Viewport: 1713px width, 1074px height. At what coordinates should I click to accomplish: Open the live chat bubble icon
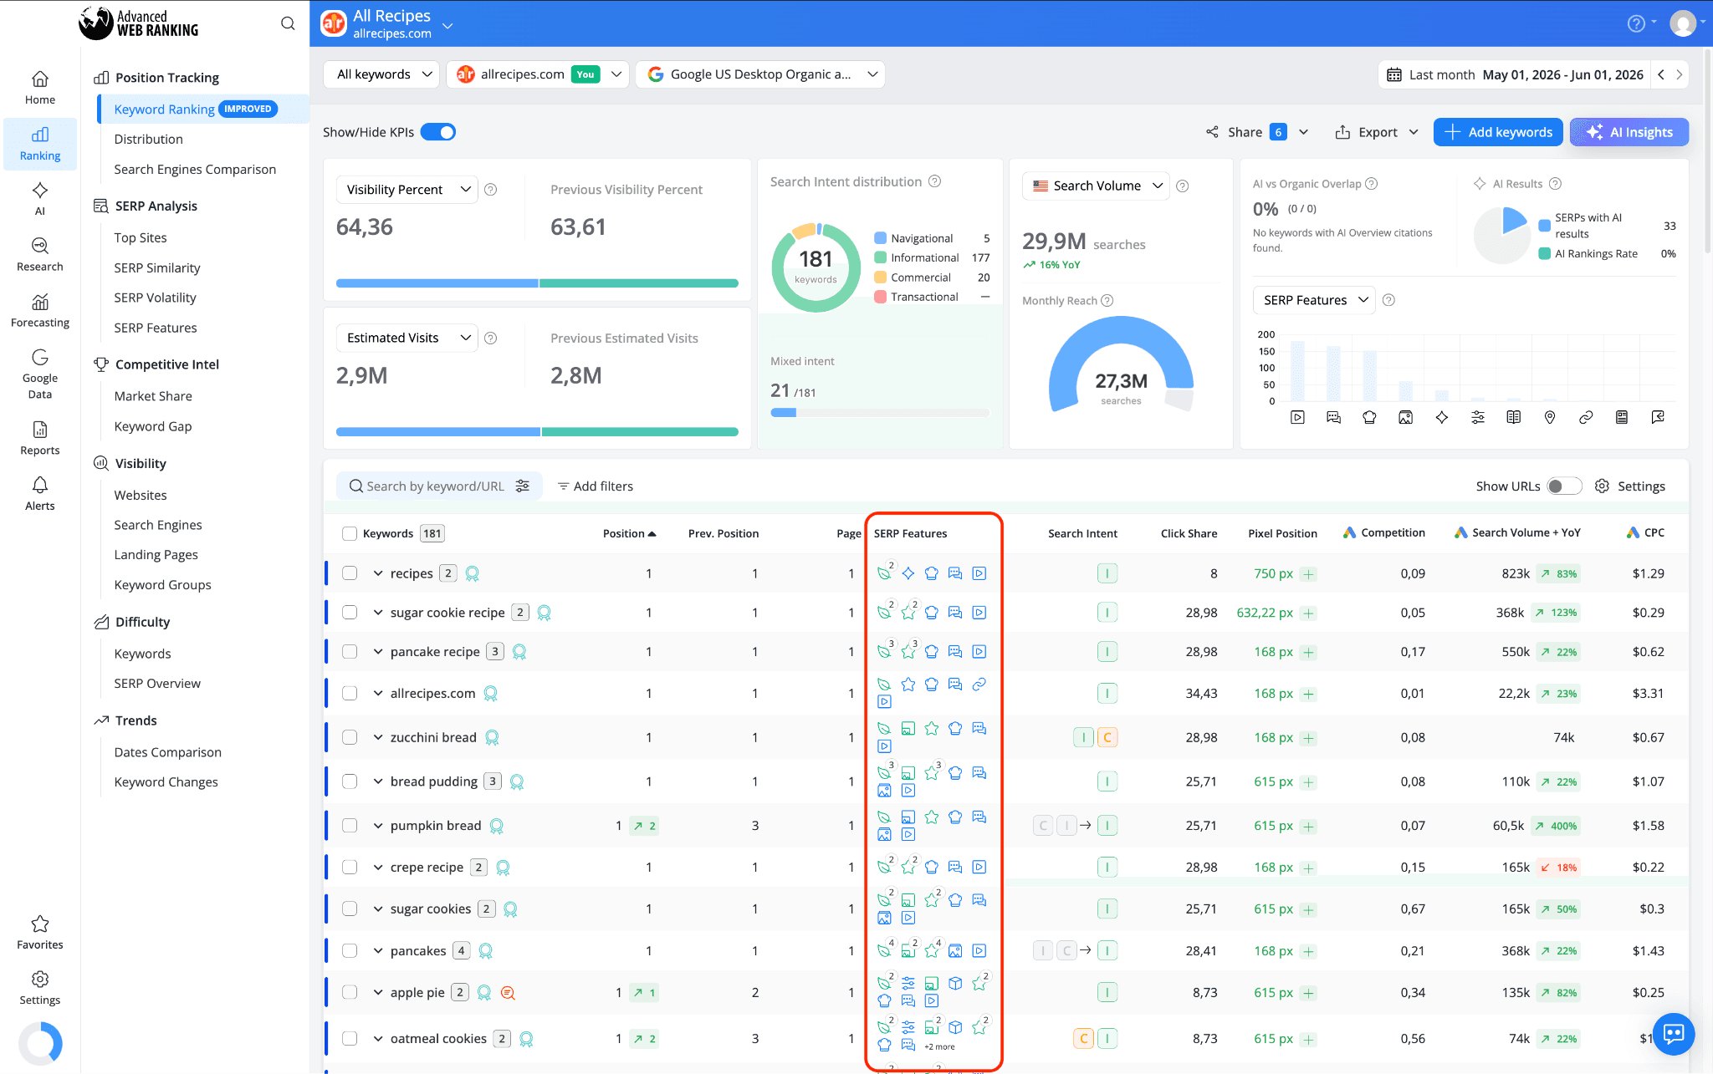pyautogui.click(x=1673, y=1034)
